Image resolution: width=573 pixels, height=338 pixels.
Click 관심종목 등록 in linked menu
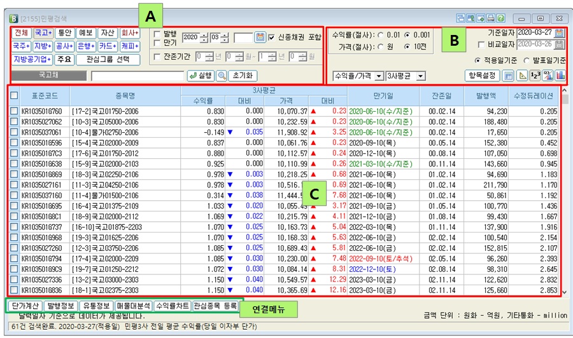pos(215,306)
